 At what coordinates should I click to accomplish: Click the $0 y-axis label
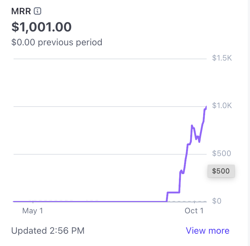point(217,201)
